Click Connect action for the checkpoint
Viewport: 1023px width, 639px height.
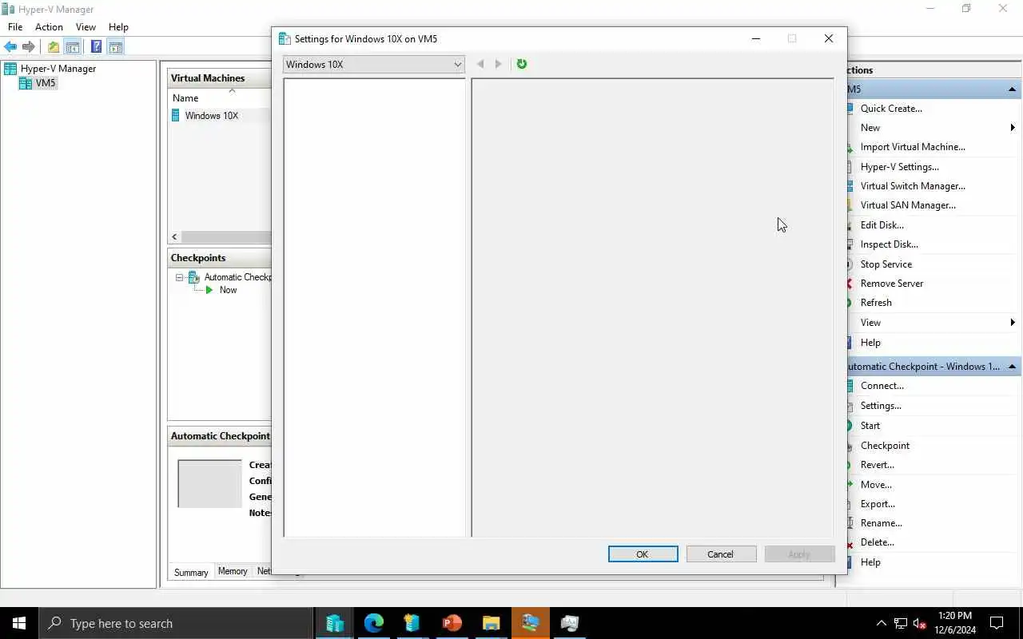[x=882, y=386]
